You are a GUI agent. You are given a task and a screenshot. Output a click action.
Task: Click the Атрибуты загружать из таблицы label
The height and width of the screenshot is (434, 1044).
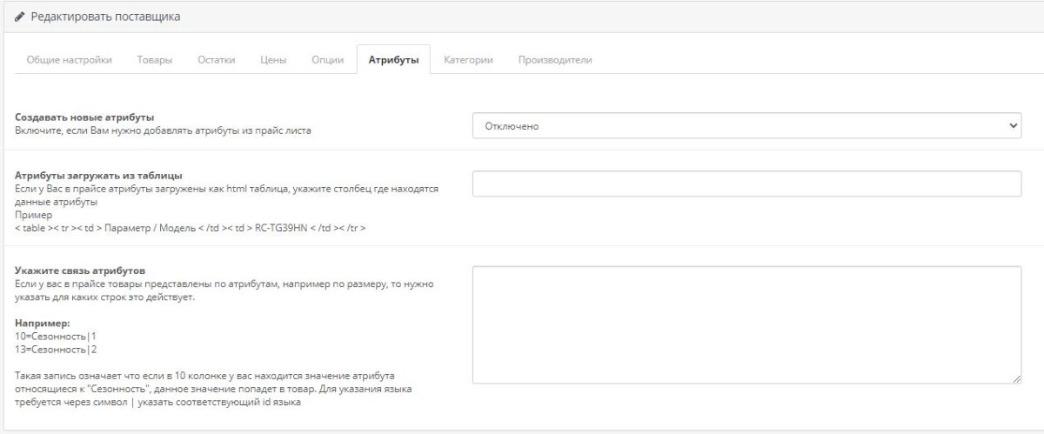[98, 175]
